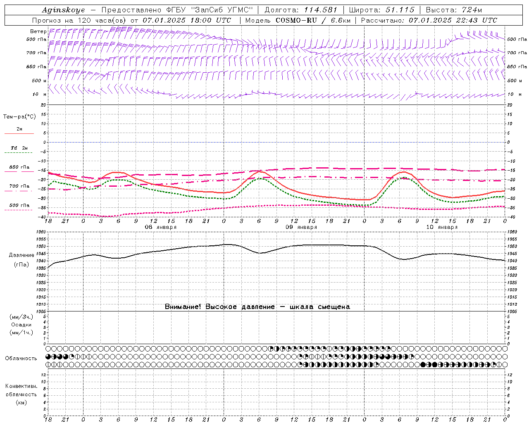Click the Td 2м dew point legend entry

tap(19, 148)
